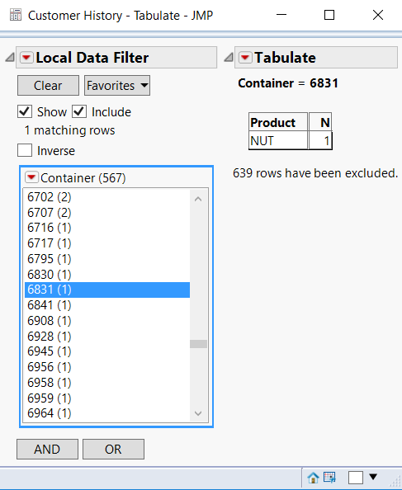Viewport: 402px width, 490px height.
Task: Open the Local Data Filter red triangle menu
Action: point(26,58)
